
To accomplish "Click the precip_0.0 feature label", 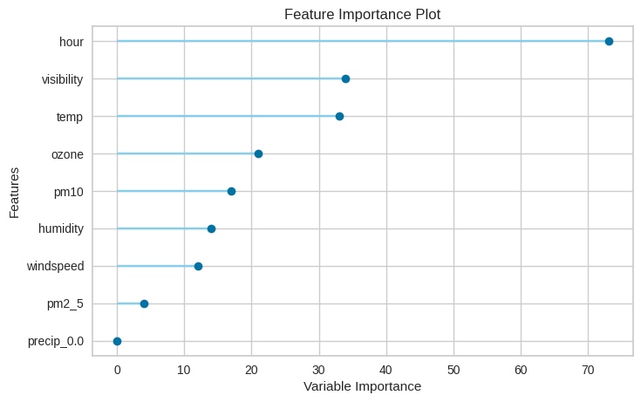I will coord(56,341).
